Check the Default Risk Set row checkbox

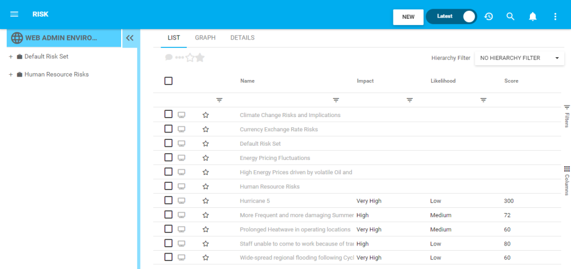[x=168, y=143]
